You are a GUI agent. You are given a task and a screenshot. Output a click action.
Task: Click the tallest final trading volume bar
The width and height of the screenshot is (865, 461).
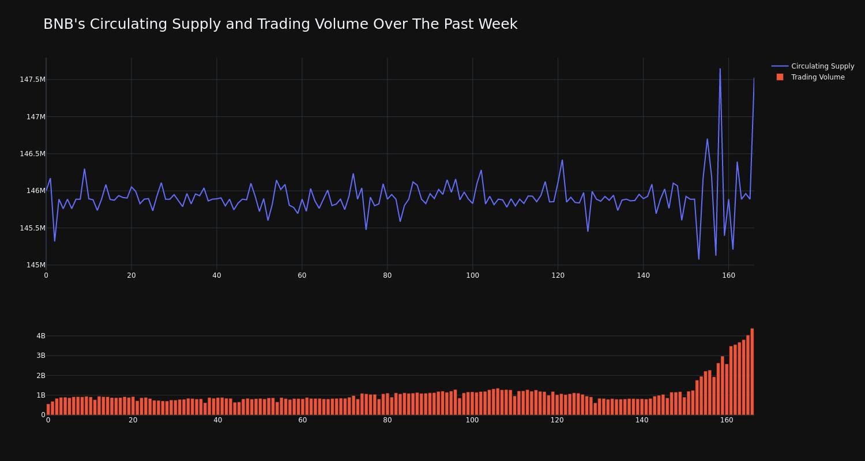click(752, 372)
